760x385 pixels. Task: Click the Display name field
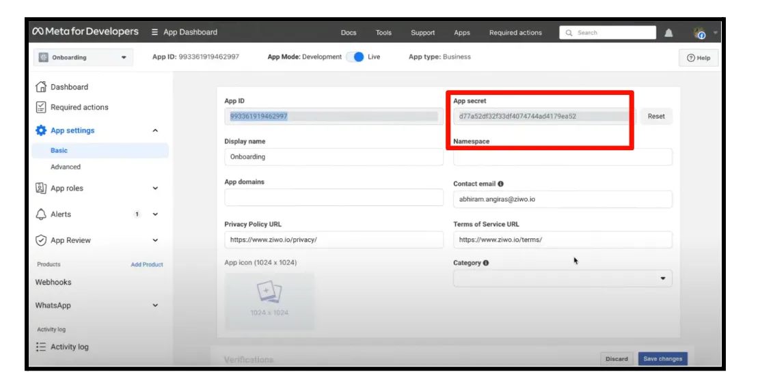334,157
